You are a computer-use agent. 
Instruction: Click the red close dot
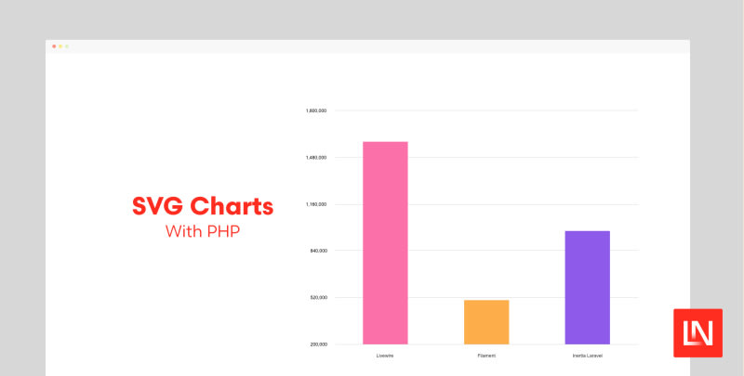click(54, 46)
